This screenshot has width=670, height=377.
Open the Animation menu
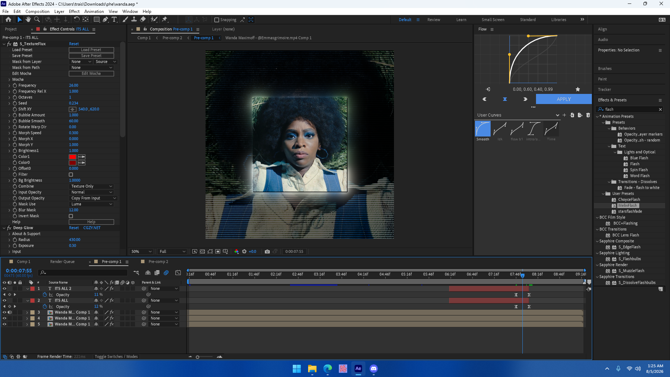94,12
